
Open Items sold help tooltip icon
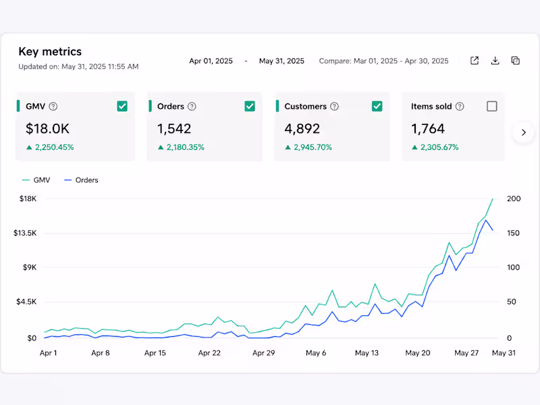460,107
